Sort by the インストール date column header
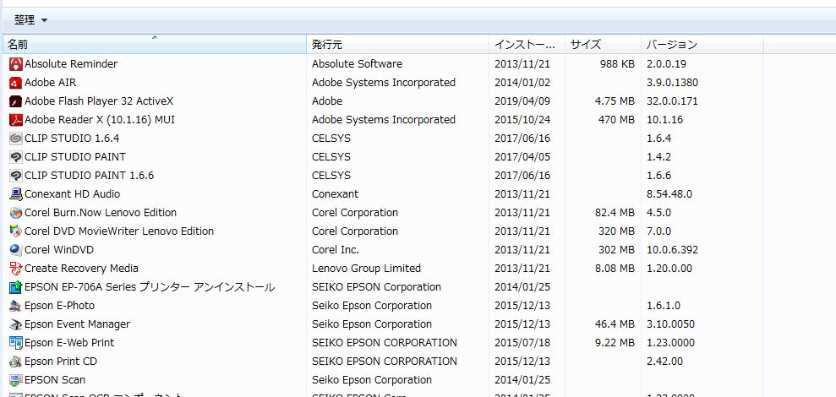836x397 pixels. coord(527,44)
